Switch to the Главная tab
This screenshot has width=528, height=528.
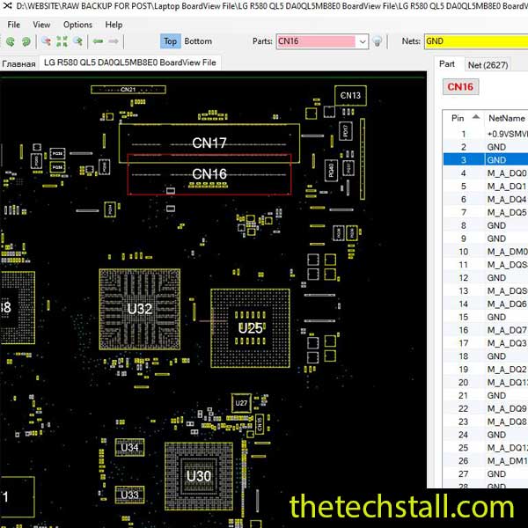18,63
